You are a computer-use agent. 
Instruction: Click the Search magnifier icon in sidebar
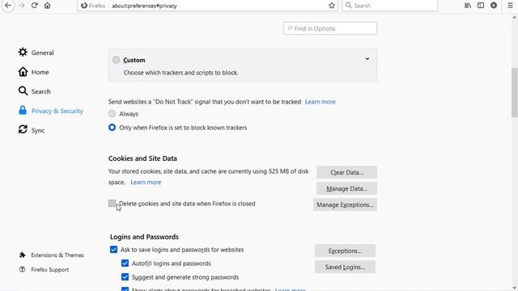coord(23,91)
